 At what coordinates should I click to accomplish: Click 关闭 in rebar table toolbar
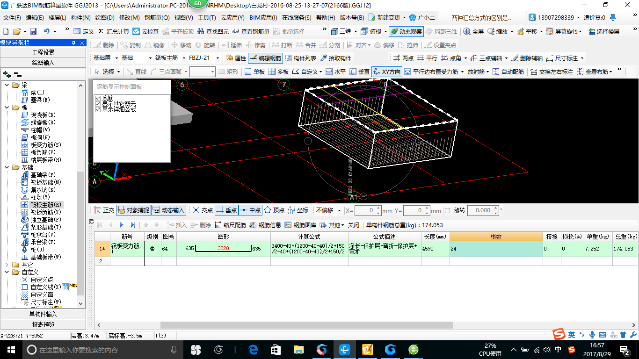pyautogui.click(x=354, y=225)
